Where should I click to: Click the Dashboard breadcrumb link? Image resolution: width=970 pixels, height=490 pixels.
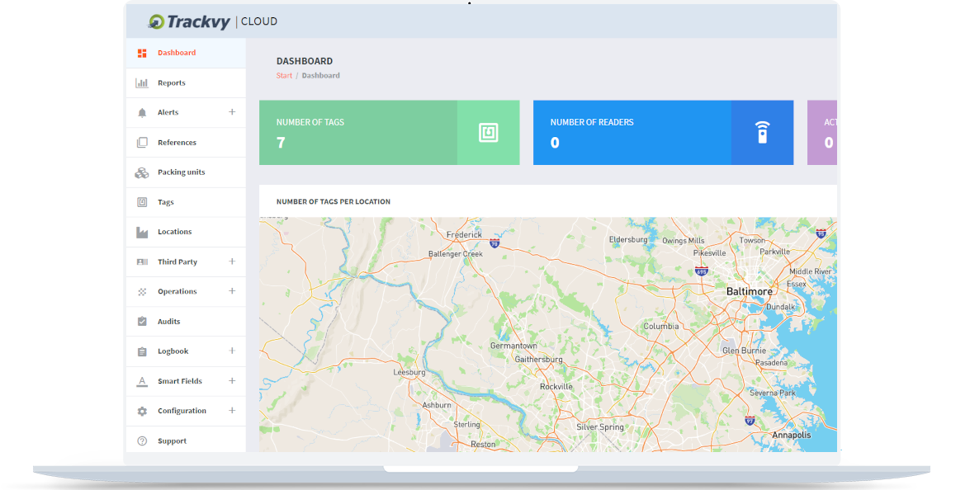[x=320, y=75]
